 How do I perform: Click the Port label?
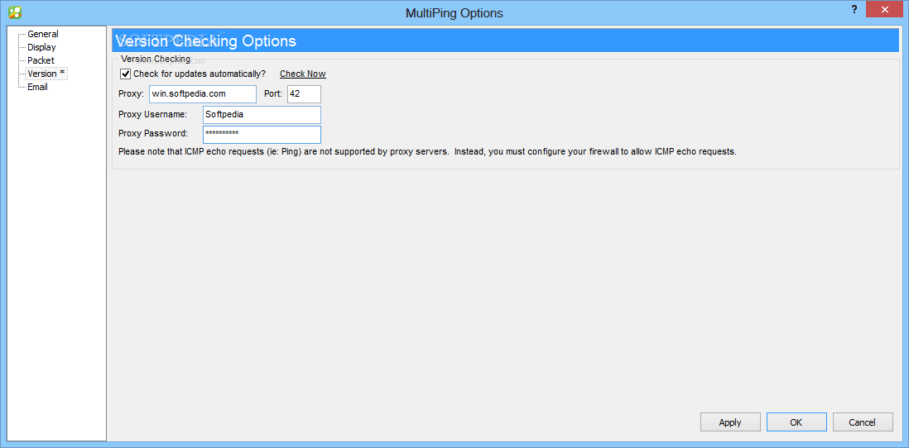[x=273, y=93]
